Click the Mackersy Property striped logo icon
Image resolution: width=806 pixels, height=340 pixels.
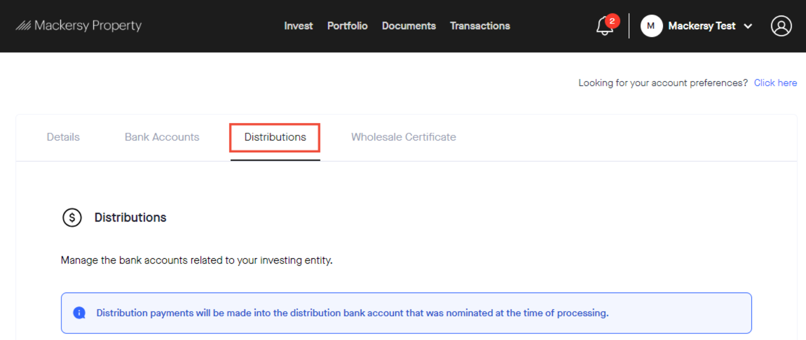pyautogui.click(x=24, y=26)
